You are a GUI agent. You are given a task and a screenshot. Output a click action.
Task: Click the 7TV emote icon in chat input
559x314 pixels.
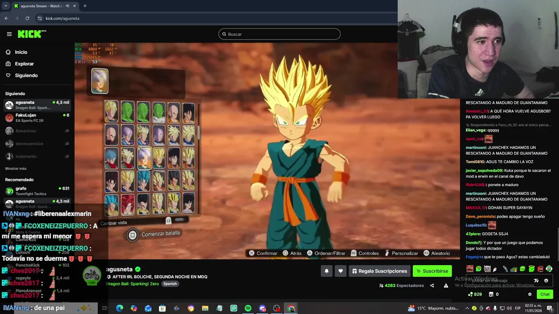coord(536,280)
